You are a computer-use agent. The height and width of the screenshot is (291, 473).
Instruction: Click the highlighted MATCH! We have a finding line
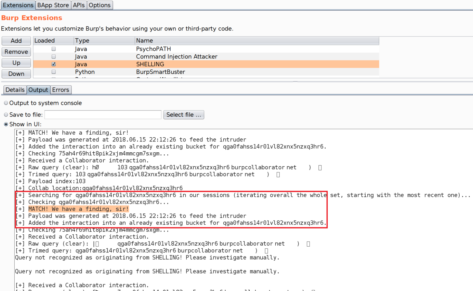coord(78,209)
